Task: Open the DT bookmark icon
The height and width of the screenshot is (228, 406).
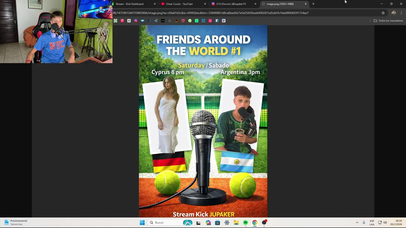Action: [224, 21]
